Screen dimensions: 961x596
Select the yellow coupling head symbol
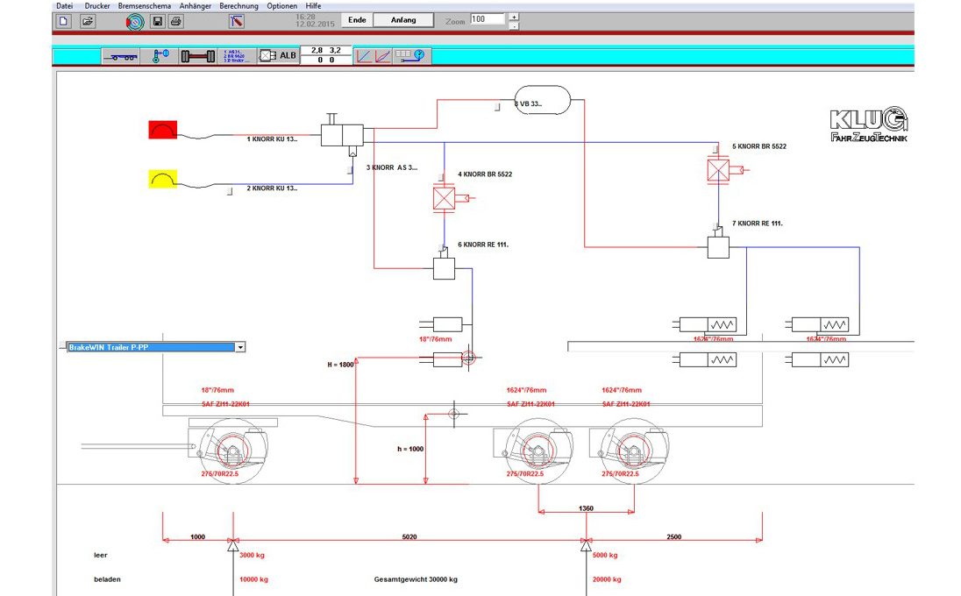163,179
